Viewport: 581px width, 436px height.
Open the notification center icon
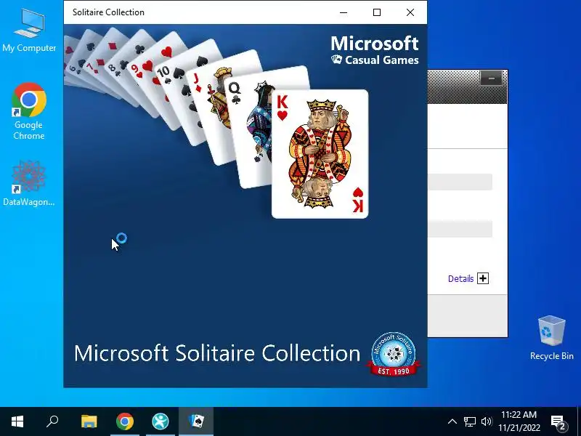coord(558,422)
